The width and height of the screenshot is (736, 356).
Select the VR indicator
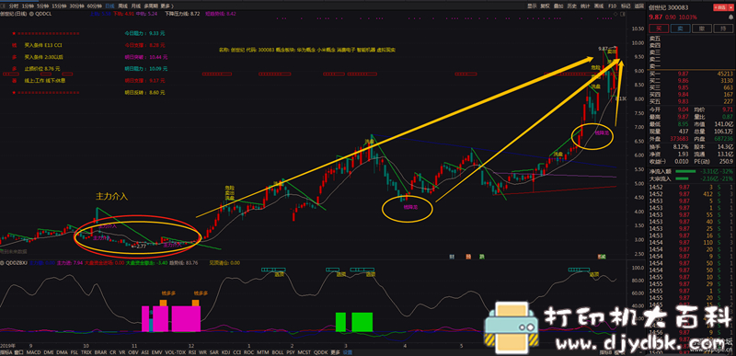[122, 351]
